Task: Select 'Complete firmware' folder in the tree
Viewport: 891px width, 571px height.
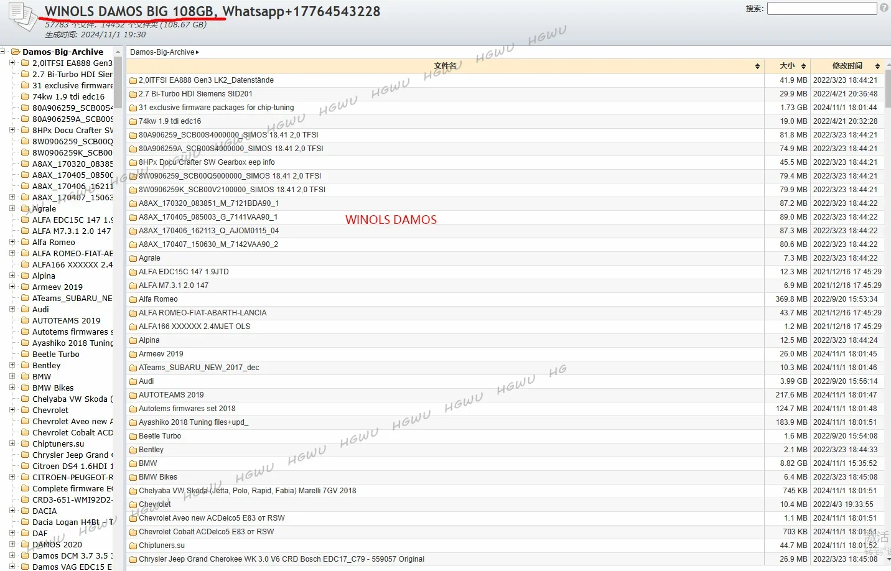Action: [x=73, y=488]
